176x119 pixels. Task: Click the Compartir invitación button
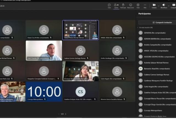pyautogui.click(x=157, y=22)
